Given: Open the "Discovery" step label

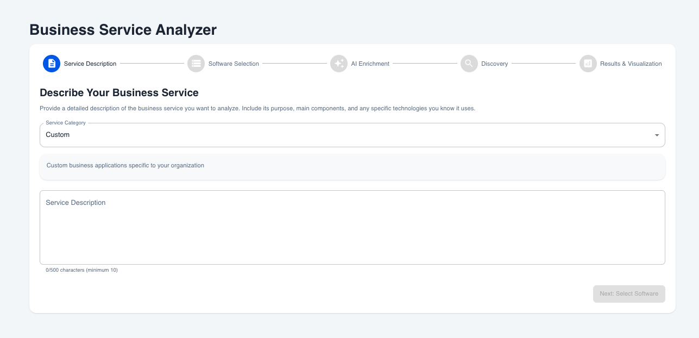Looking at the screenshot, I should point(494,64).
